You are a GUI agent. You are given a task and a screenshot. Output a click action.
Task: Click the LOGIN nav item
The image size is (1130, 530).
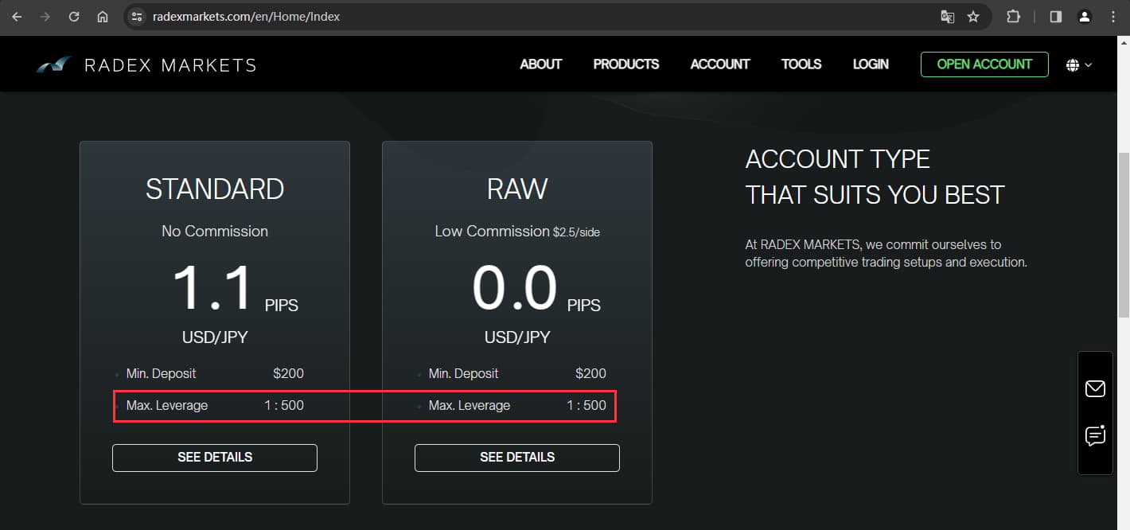point(871,64)
